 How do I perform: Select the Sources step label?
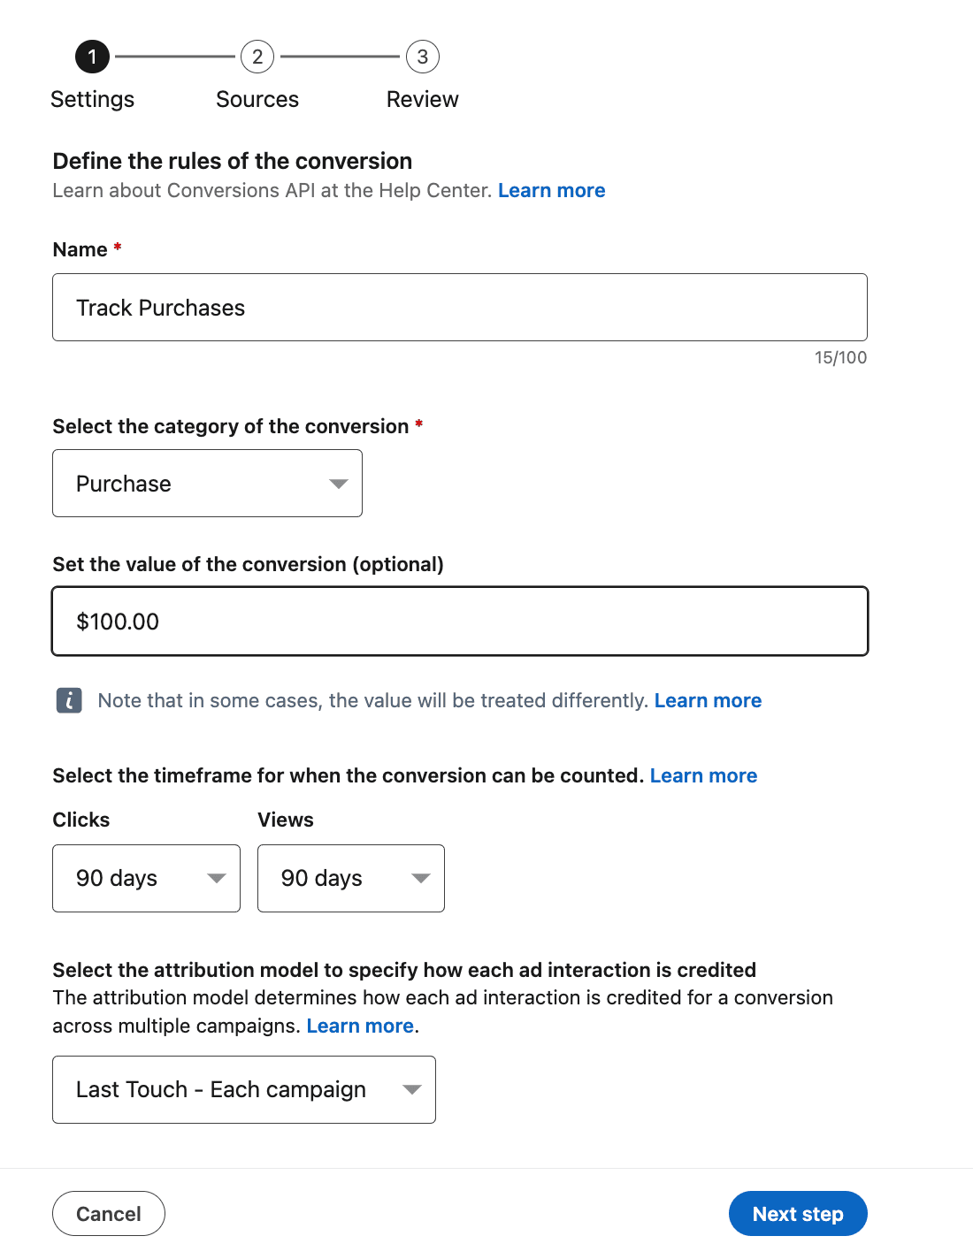(x=257, y=99)
